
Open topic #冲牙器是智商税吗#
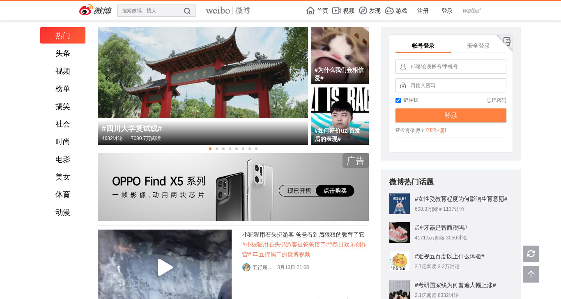pyautogui.click(x=441, y=228)
